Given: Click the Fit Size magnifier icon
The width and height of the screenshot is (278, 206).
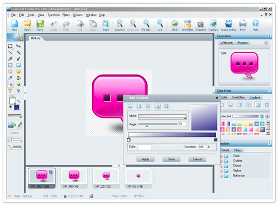Looking at the screenshot, I should pyautogui.click(x=146, y=25).
